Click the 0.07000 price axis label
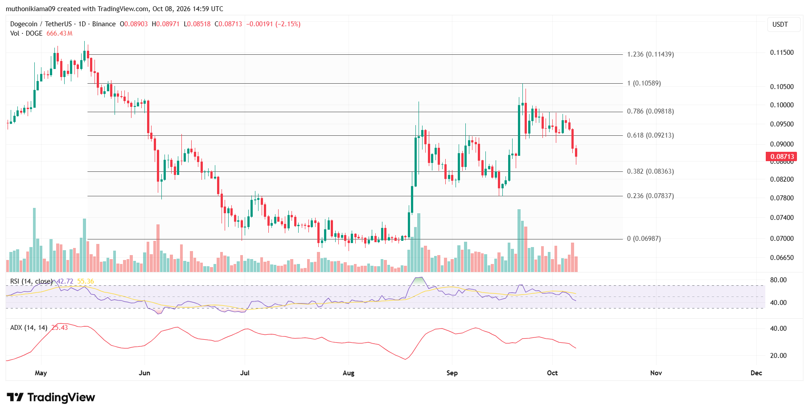The width and height of the screenshot is (809, 414). (782, 239)
